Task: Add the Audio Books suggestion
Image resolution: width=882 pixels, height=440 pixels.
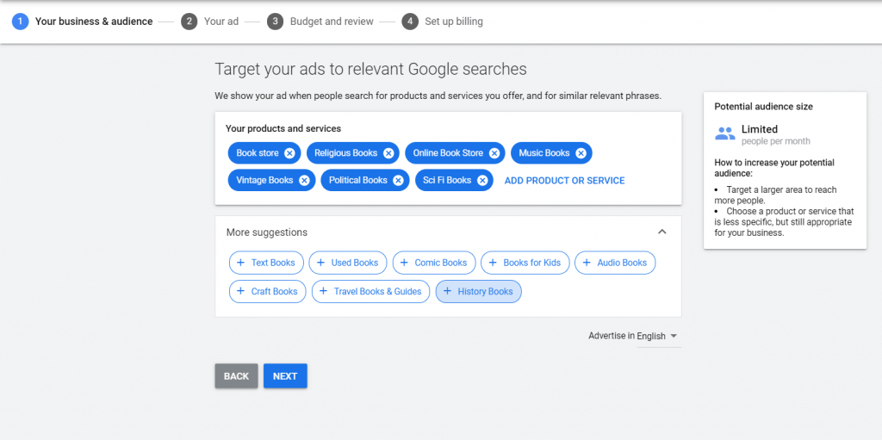Action: (x=615, y=263)
